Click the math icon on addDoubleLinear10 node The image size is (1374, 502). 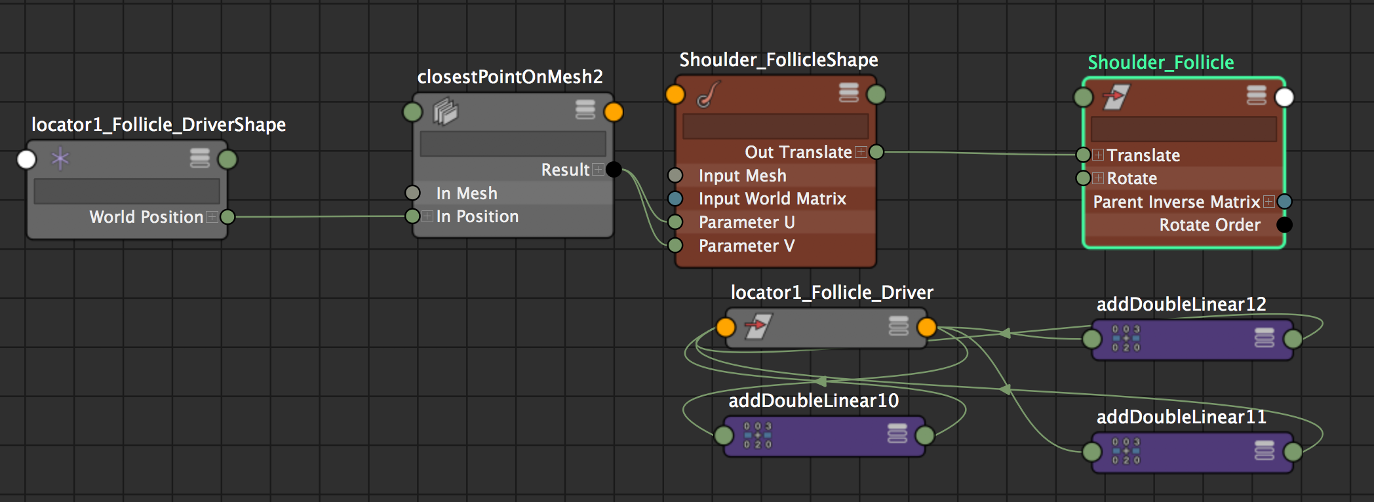[758, 435]
